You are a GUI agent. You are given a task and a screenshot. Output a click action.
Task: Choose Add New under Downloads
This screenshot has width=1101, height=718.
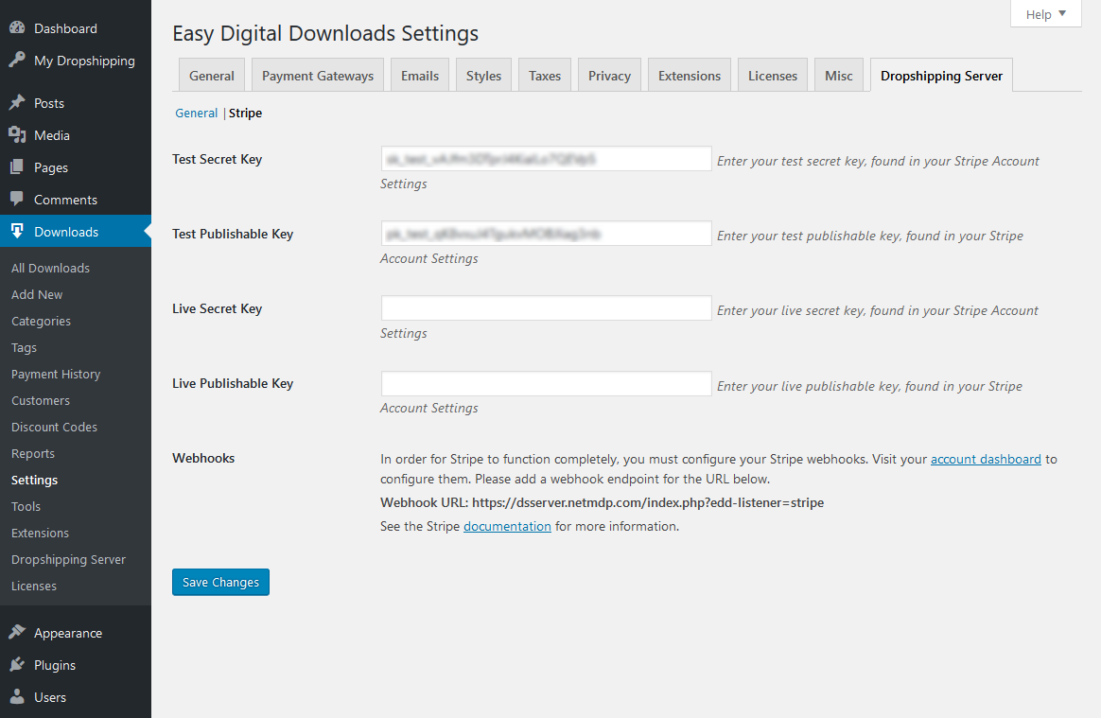(x=37, y=294)
